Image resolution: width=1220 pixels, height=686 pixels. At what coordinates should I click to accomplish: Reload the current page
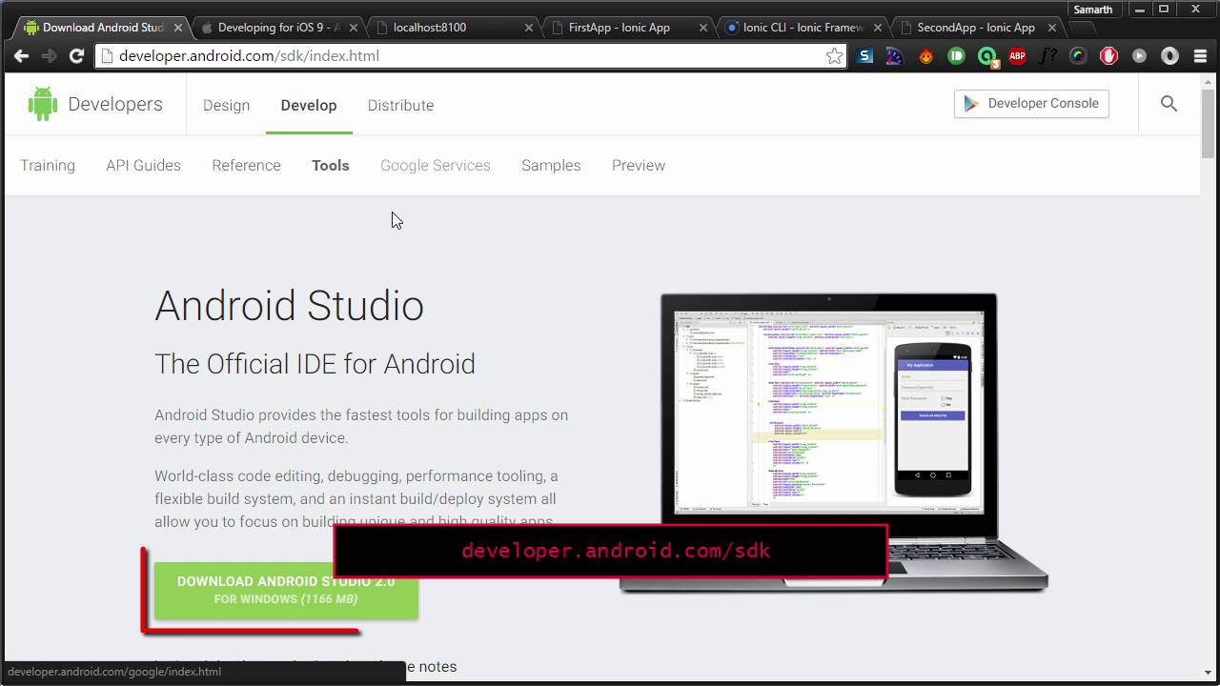(76, 56)
